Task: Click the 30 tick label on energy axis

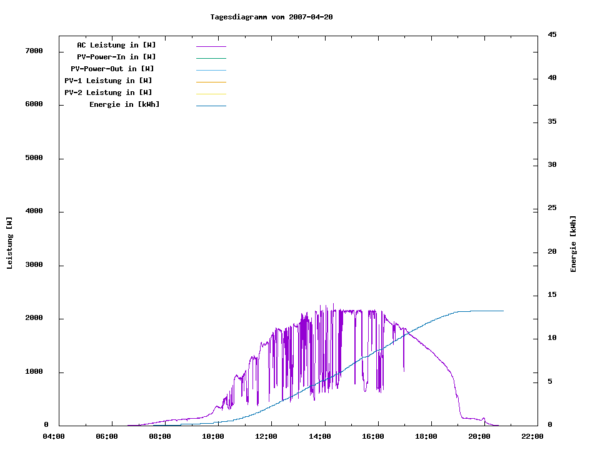Action: coord(552,165)
